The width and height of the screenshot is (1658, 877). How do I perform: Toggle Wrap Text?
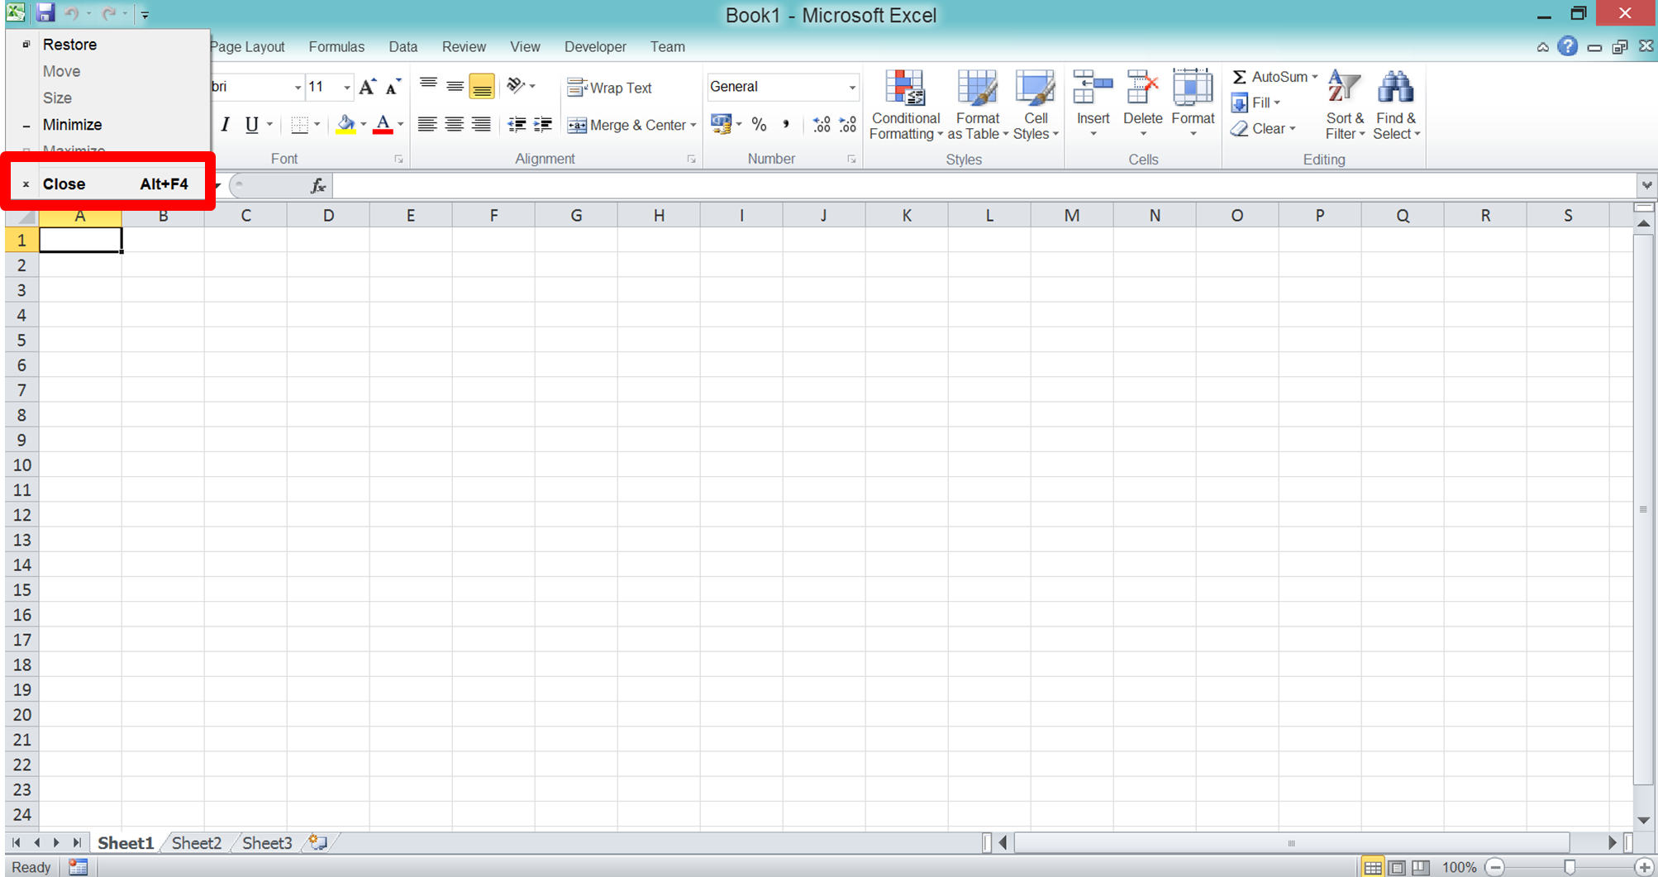pos(610,88)
